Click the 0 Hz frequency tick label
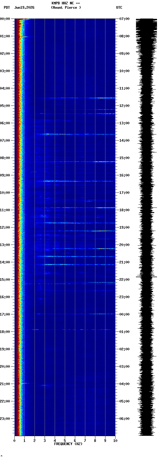 (14, 441)
